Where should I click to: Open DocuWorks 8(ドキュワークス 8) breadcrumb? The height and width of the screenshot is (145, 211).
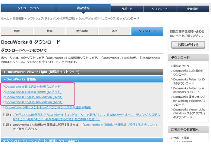(99, 19)
